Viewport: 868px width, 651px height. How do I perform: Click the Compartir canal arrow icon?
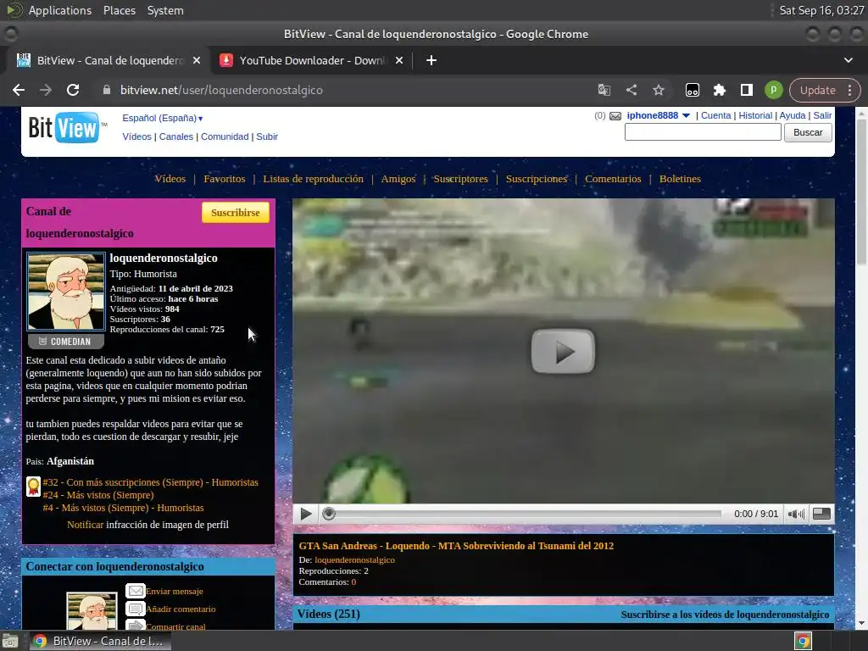tap(135, 626)
